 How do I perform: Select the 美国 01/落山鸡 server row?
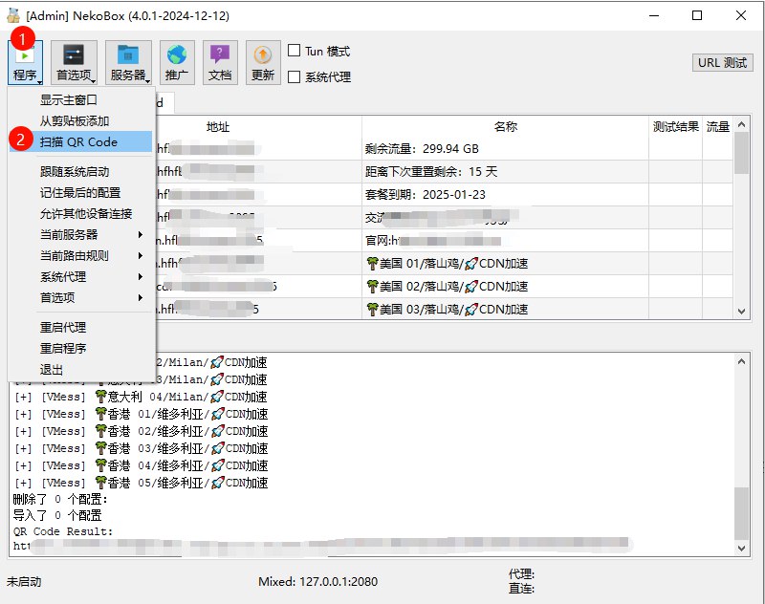tap(444, 264)
